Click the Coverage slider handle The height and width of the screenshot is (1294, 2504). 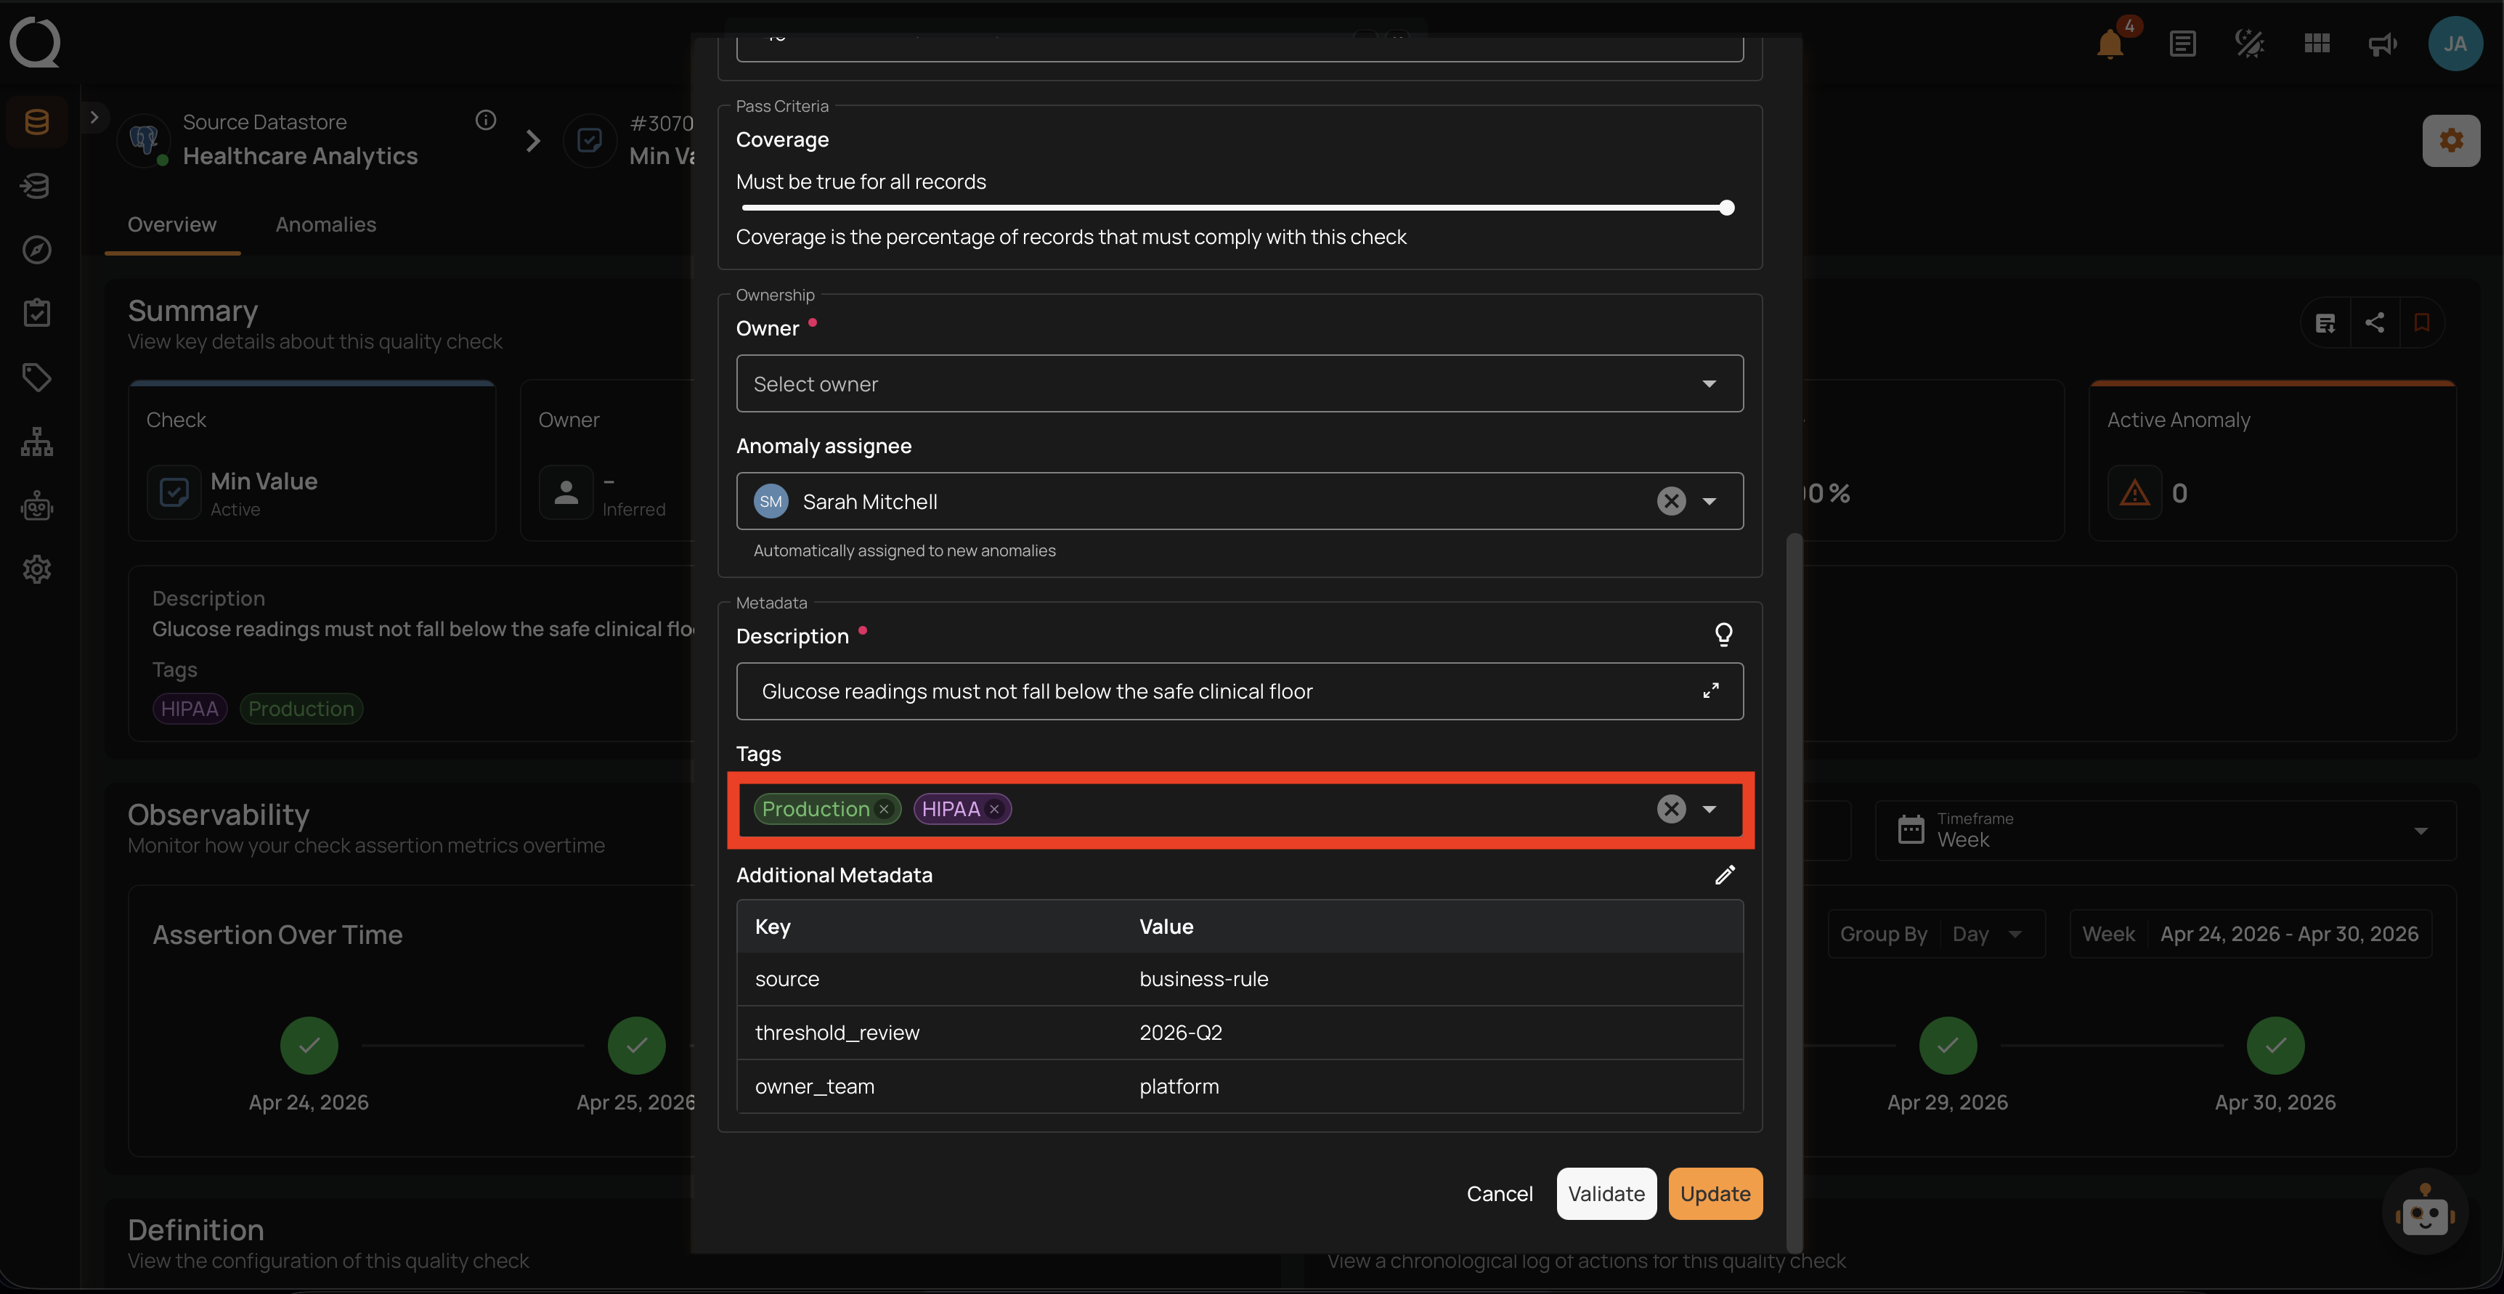1726,207
